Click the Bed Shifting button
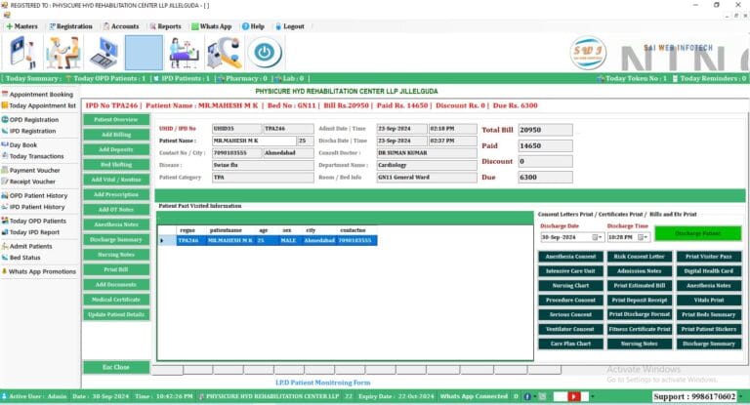 pos(116,165)
